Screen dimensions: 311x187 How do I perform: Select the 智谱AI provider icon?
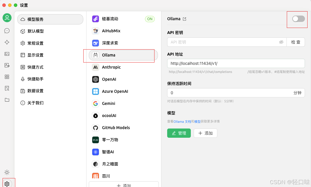96,152
